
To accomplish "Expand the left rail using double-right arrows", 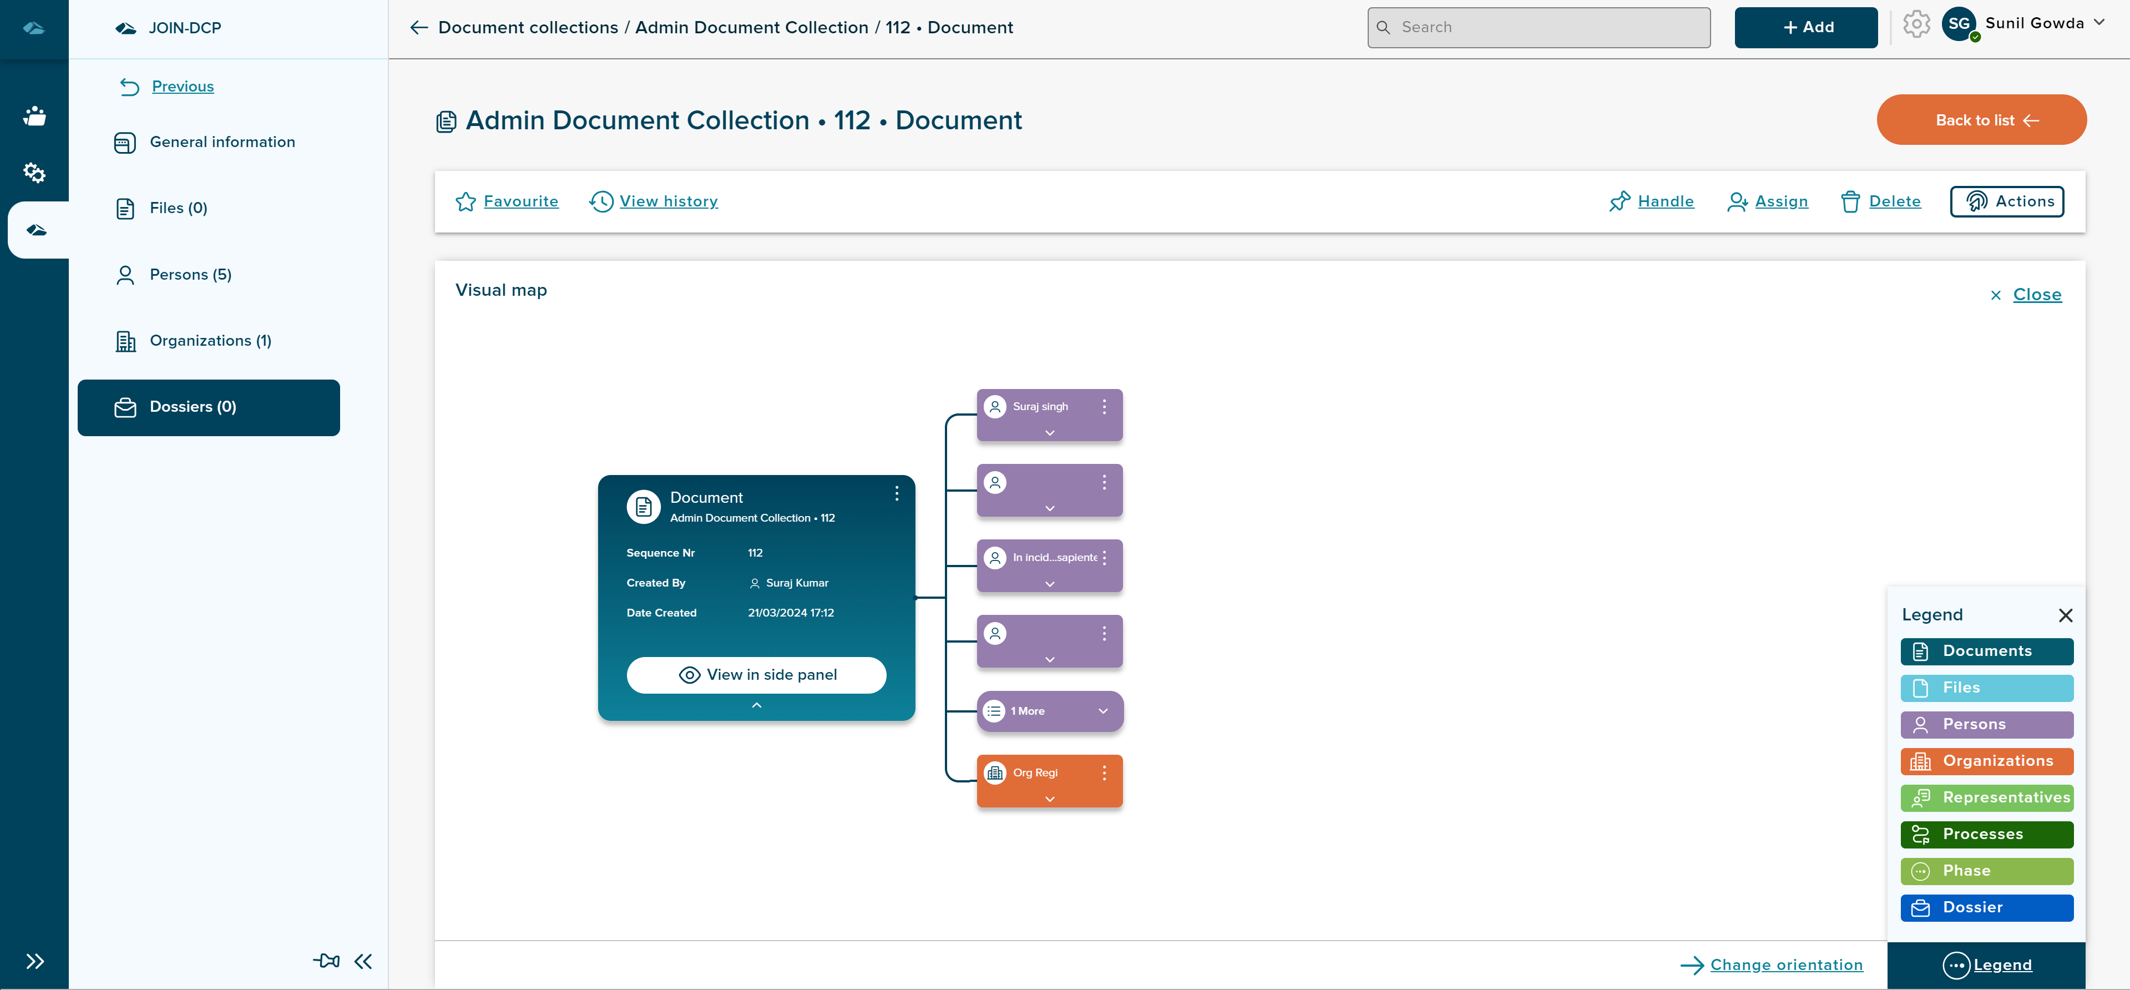I will 34,960.
